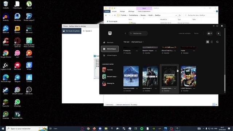This screenshot has width=233, height=131.
Task: Open the three-dots menu for Inside
Action: tap(194, 51)
